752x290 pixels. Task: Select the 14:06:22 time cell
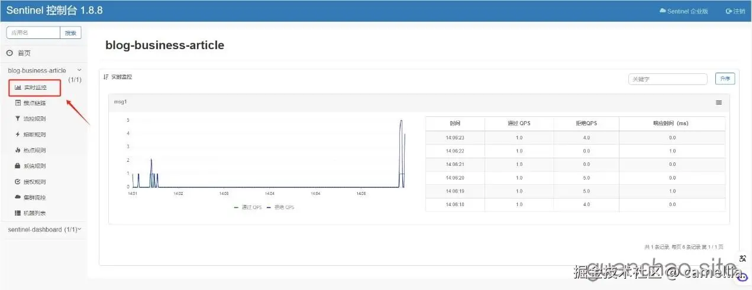(x=455, y=151)
